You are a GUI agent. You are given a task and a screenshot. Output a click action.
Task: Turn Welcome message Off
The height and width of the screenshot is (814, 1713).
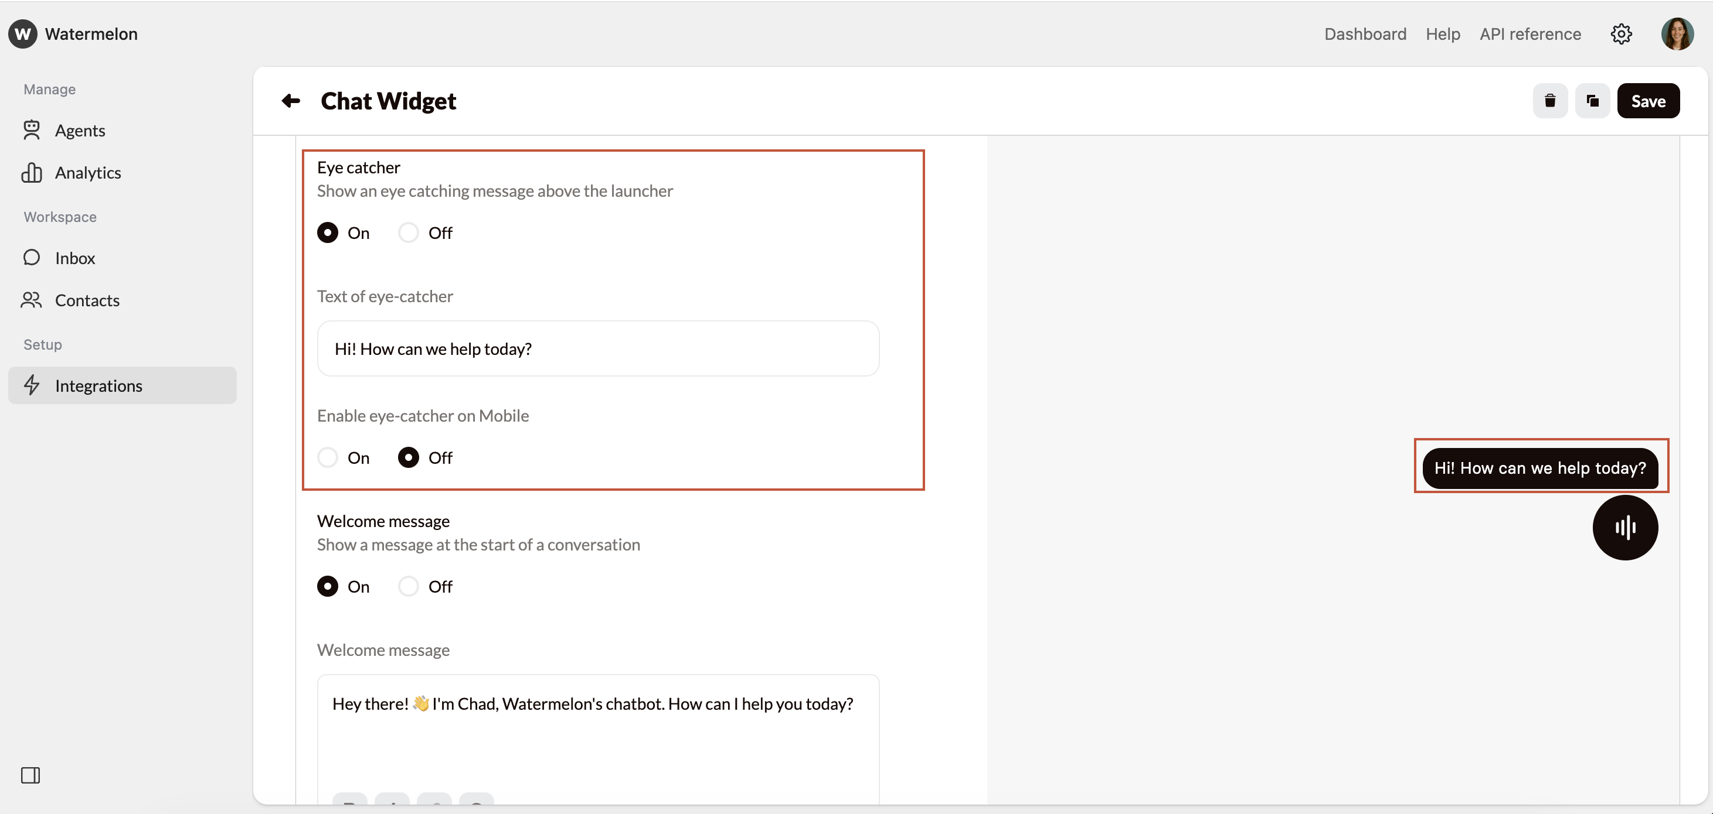408,587
